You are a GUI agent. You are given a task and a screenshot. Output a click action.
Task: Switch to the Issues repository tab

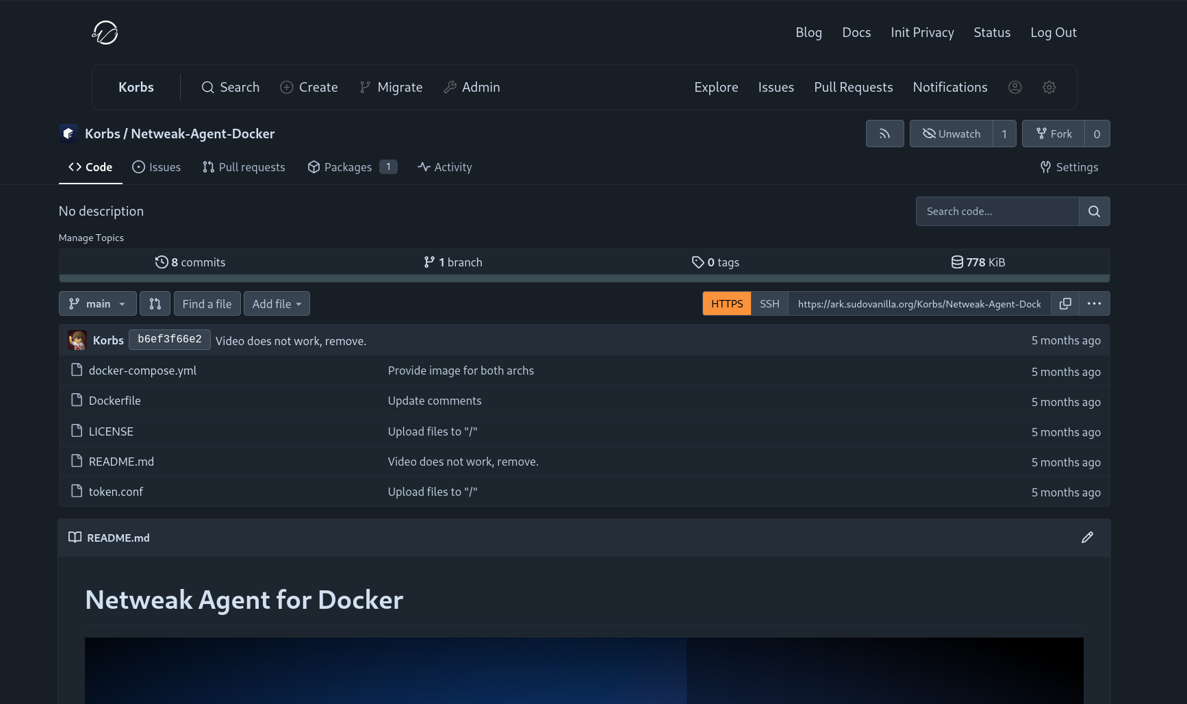[x=157, y=167]
